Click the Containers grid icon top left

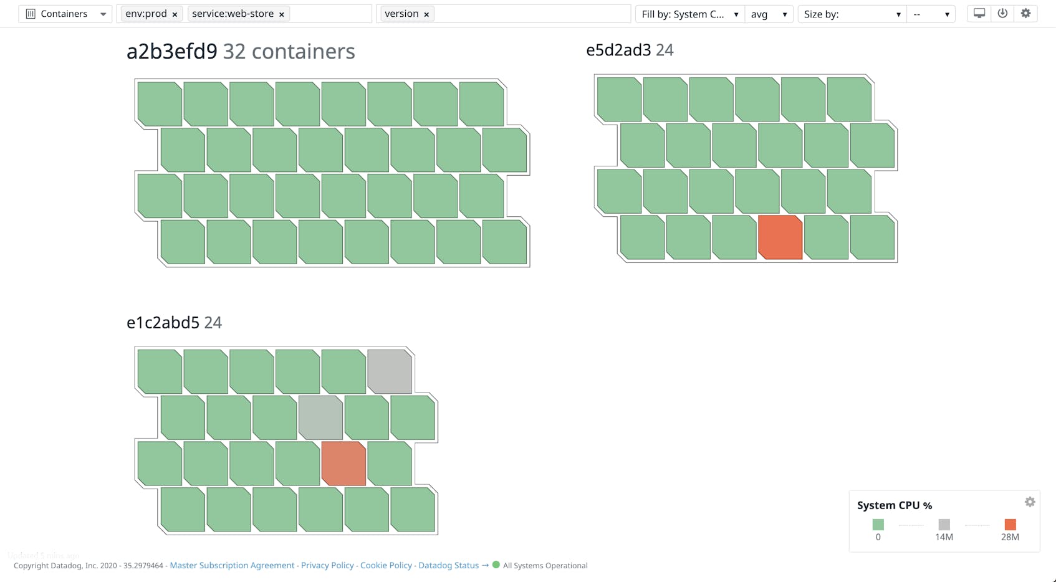tap(31, 13)
